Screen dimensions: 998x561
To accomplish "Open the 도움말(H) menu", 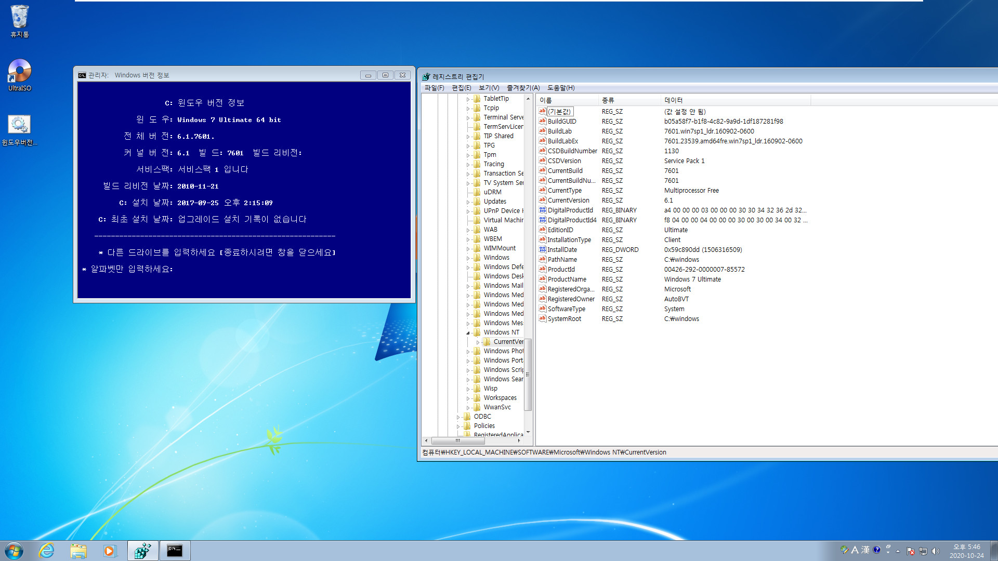I will coord(561,88).
